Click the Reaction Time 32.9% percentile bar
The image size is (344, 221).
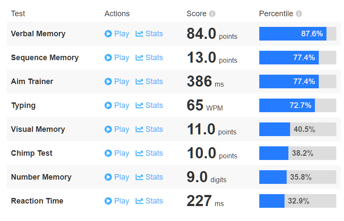click(x=297, y=201)
